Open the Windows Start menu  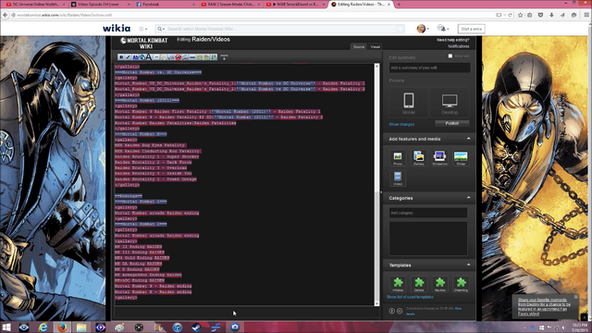[6, 327]
